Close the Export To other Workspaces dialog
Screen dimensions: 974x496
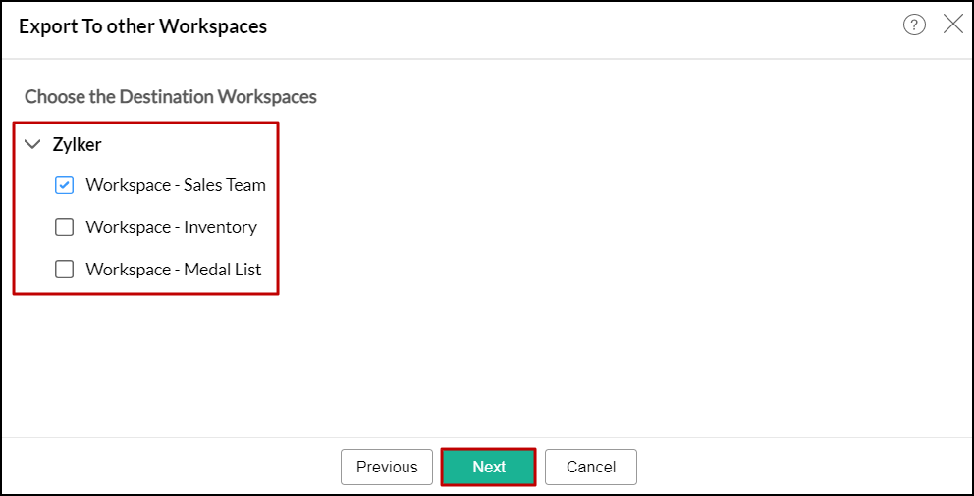pos(952,25)
